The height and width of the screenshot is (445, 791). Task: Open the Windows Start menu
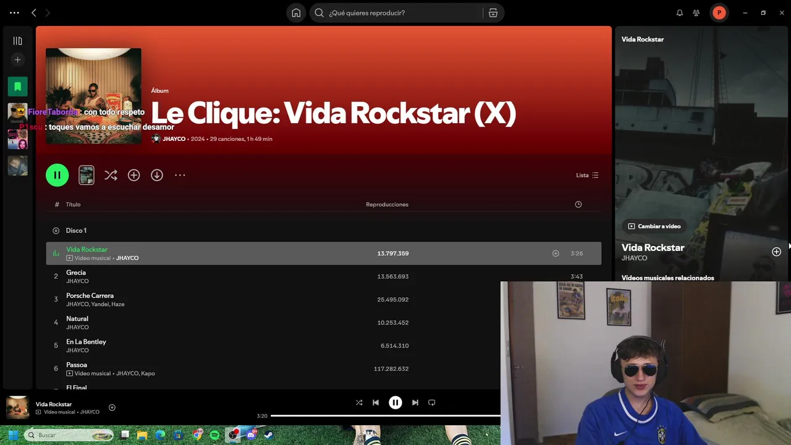tap(12, 435)
